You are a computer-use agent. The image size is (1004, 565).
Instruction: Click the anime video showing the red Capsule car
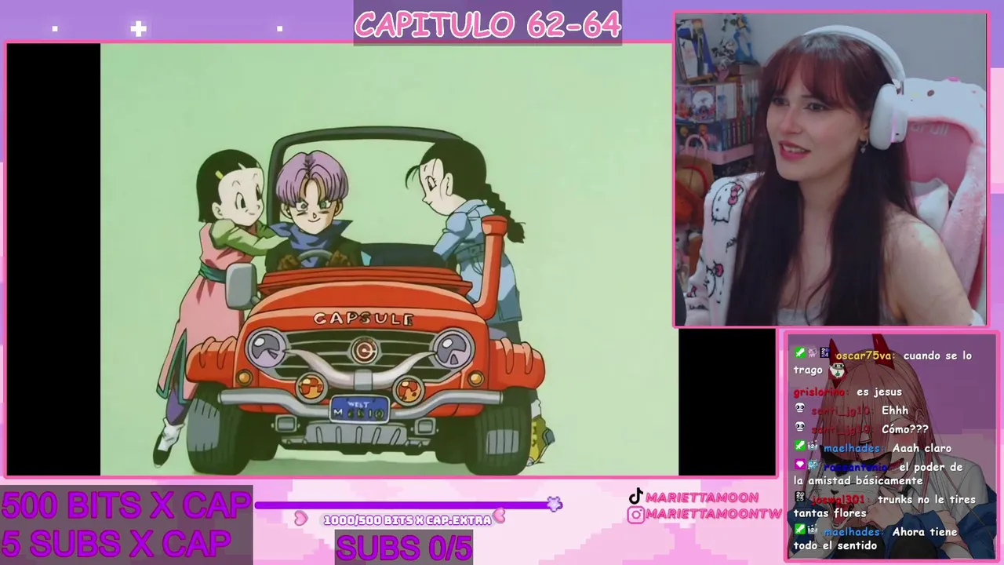(389, 259)
